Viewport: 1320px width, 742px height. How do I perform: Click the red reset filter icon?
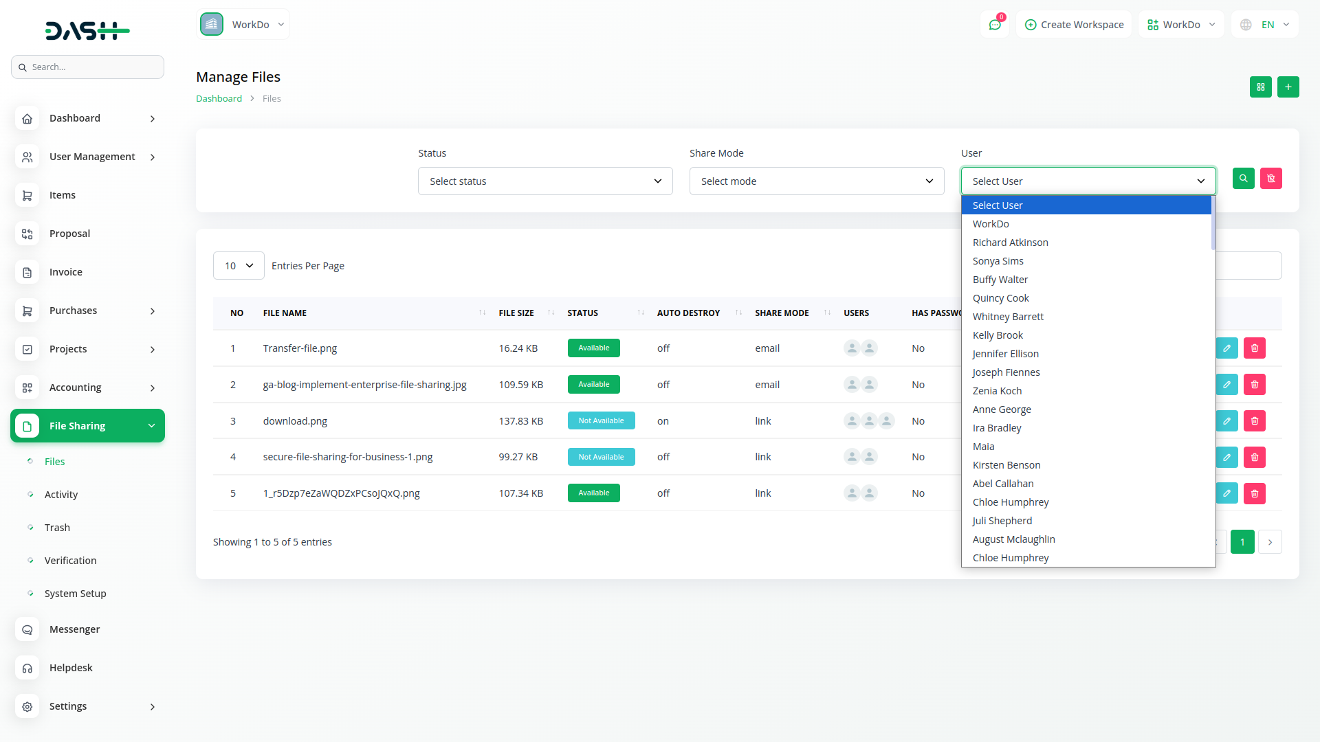coord(1270,179)
